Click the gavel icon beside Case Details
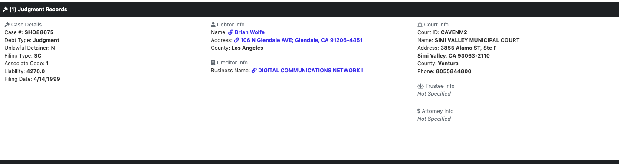The image size is (620, 164). click(7, 25)
